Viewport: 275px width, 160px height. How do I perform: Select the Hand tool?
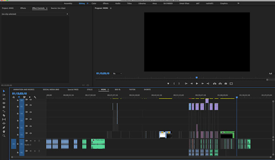pos(4,131)
